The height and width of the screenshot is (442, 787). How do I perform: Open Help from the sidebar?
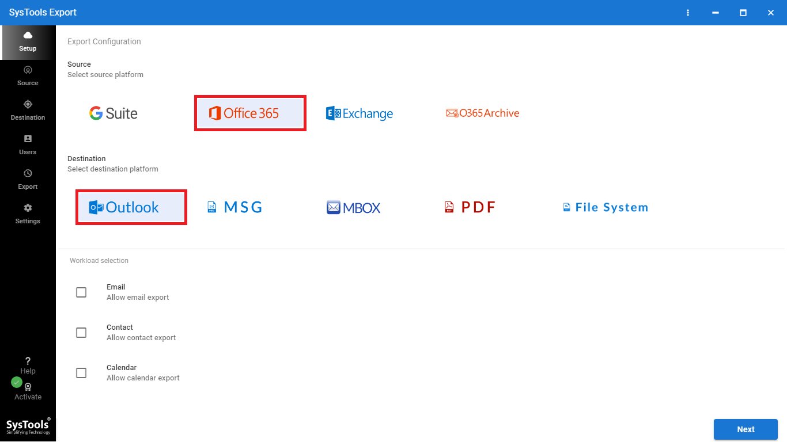pyautogui.click(x=28, y=366)
